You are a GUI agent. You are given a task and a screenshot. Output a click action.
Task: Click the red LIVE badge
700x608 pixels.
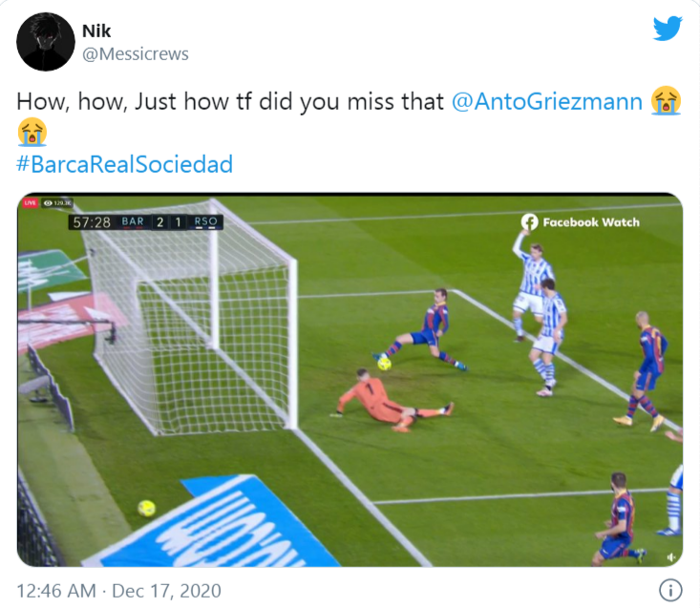[x=30, y=203]
